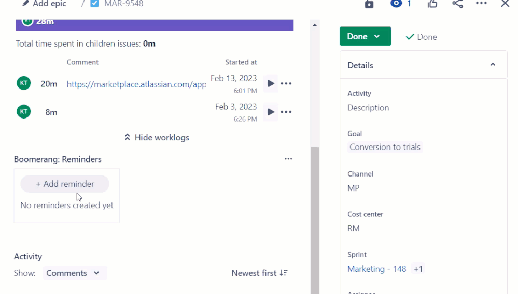Collapse the list with Hide worklogs
Screen dimensions: 518x294
pos(157,138)
